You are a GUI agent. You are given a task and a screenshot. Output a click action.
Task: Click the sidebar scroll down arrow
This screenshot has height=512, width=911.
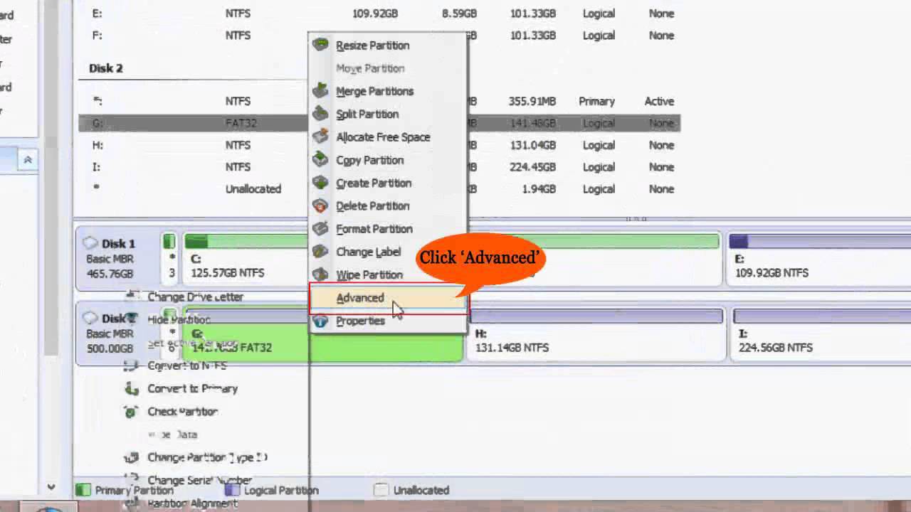51,487
